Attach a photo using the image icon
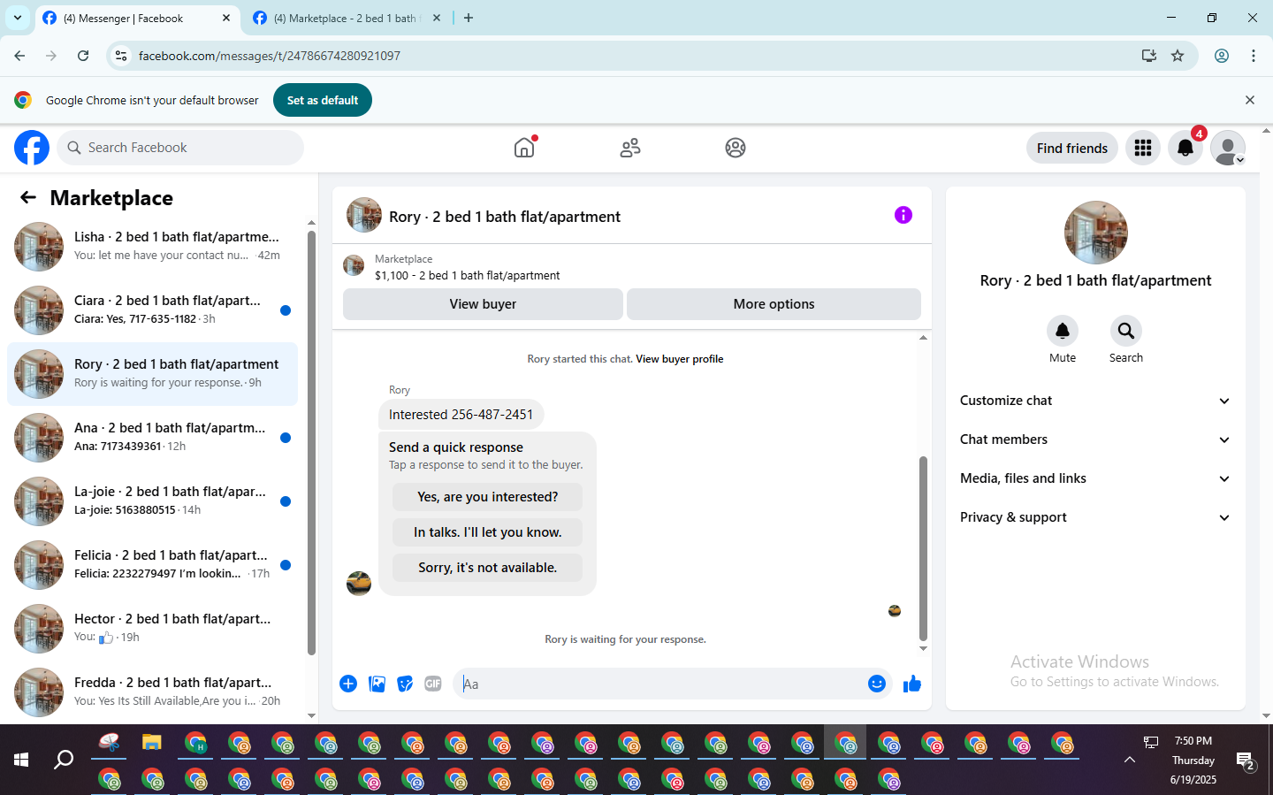The height and width of the screenshot is (795, 1273). pyautogui.click(x=377, y=684)
